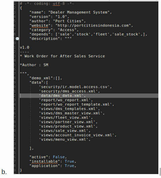Click the coding utf-8 comment line

click(x=47, y=4)
